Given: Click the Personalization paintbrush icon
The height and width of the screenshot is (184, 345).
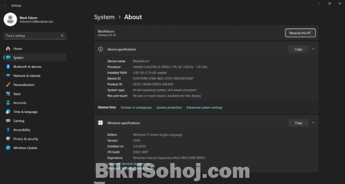Looking at the screenshot, I should 8,85.
